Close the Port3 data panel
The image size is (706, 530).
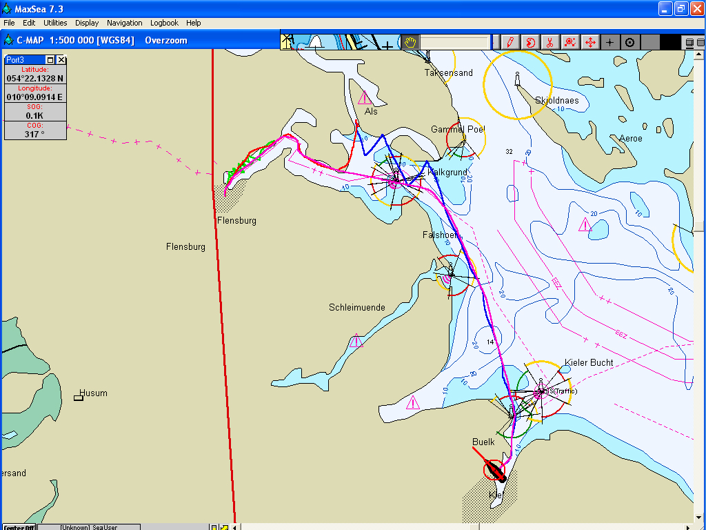point(61,60)
